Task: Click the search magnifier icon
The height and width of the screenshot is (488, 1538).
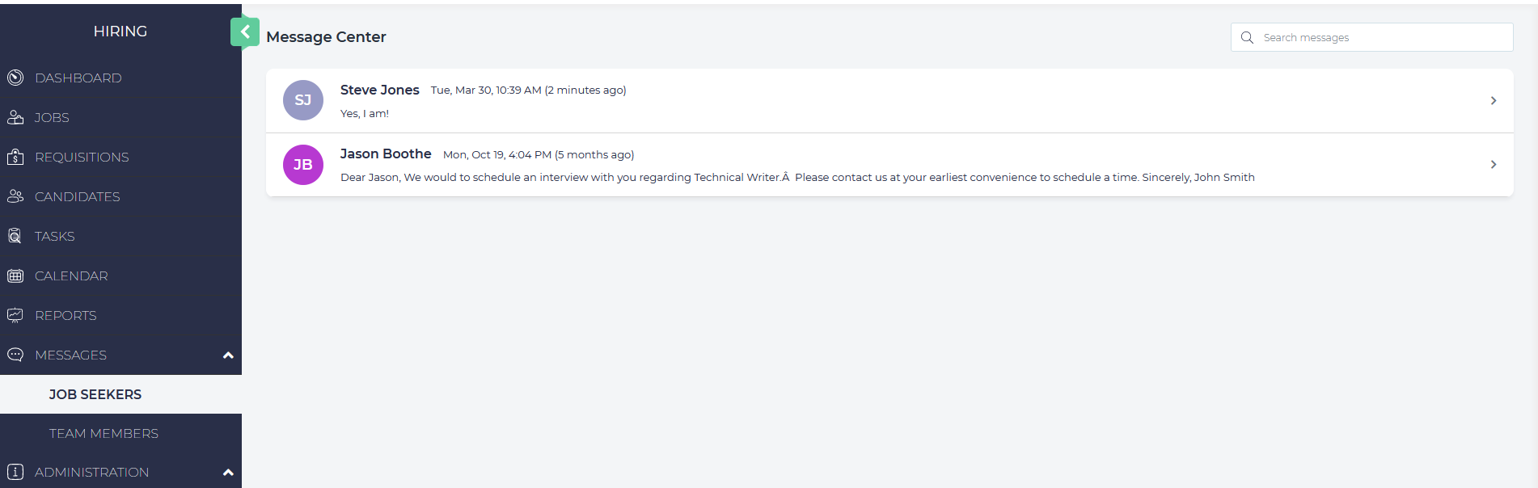Action: click(1247, 37)
